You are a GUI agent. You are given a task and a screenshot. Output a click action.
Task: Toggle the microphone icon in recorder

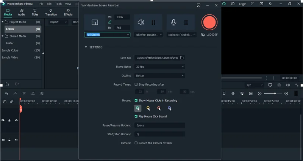coord(173,22)
